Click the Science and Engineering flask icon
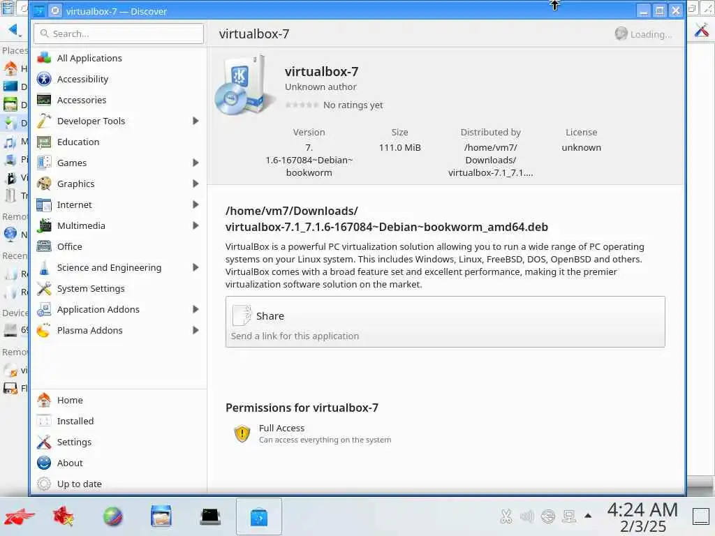Screen dimensions: 715x536 [x=44, y=267]
